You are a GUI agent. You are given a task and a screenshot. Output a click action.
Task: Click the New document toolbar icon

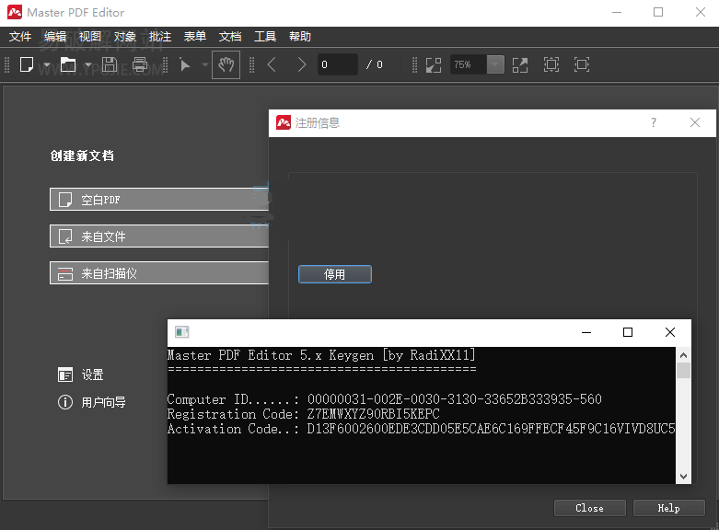(27, 64)
